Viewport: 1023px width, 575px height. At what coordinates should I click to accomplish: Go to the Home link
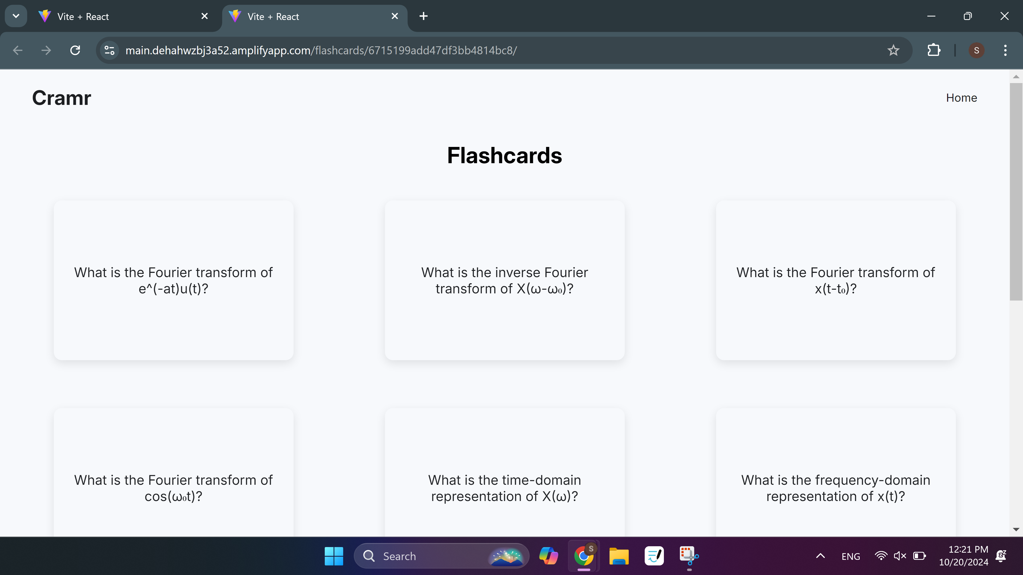961,98
